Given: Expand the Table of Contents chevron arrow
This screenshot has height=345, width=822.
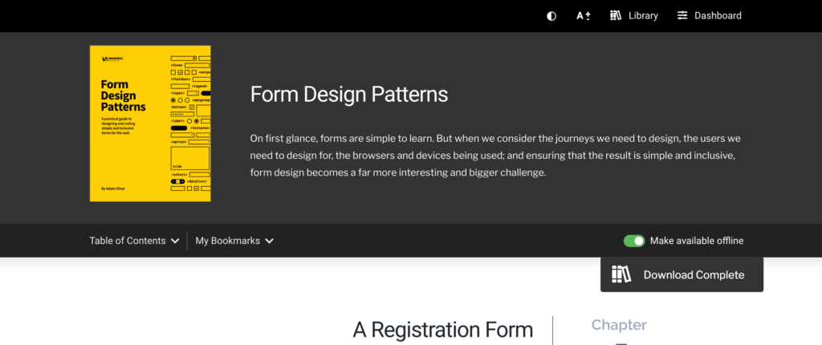Looking at the screenshot, I should [174, 241].
